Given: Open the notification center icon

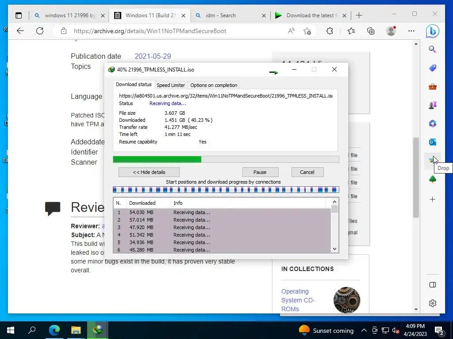Looking at the screenshot, I should click(439, 331).
